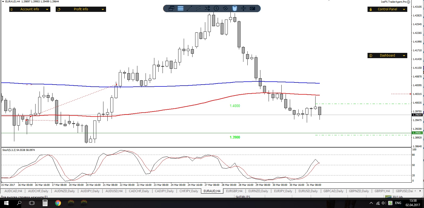Expand the Dashboard dropdown arrow
The width and height of the screenshot is (424, 208).
tap(404, 56)
